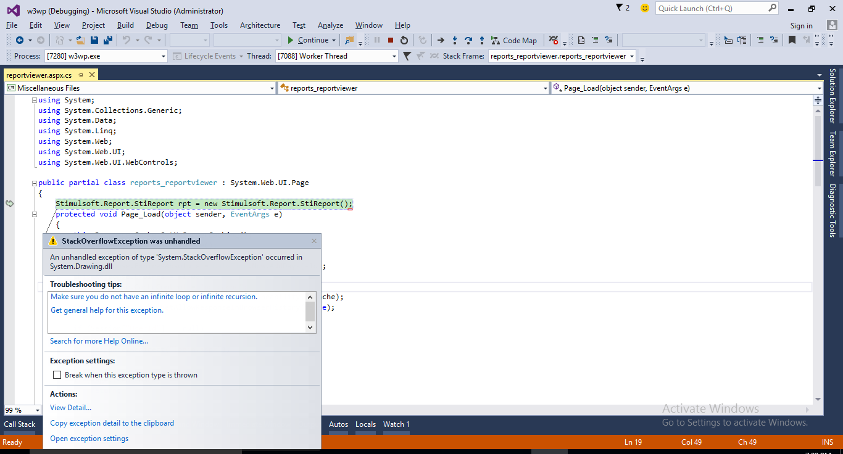
Task: Save current file with the disk icon
Action: tap(94, 40)
